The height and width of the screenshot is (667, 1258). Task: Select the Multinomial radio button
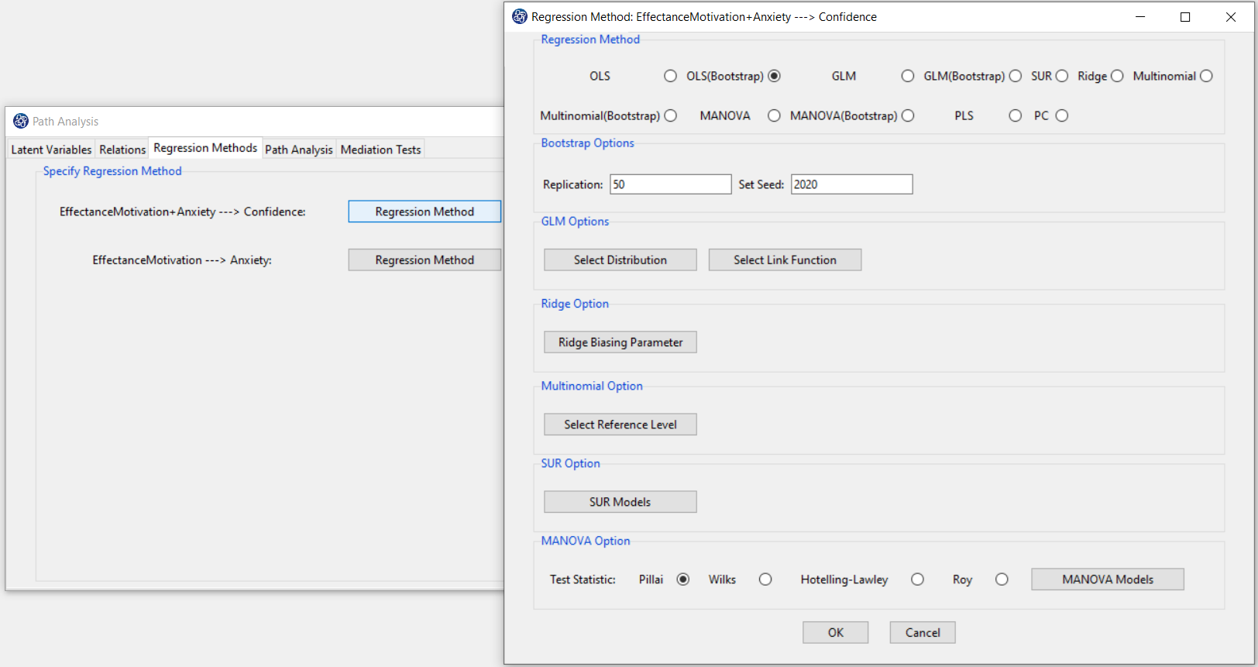click(x=1206, y=76)
